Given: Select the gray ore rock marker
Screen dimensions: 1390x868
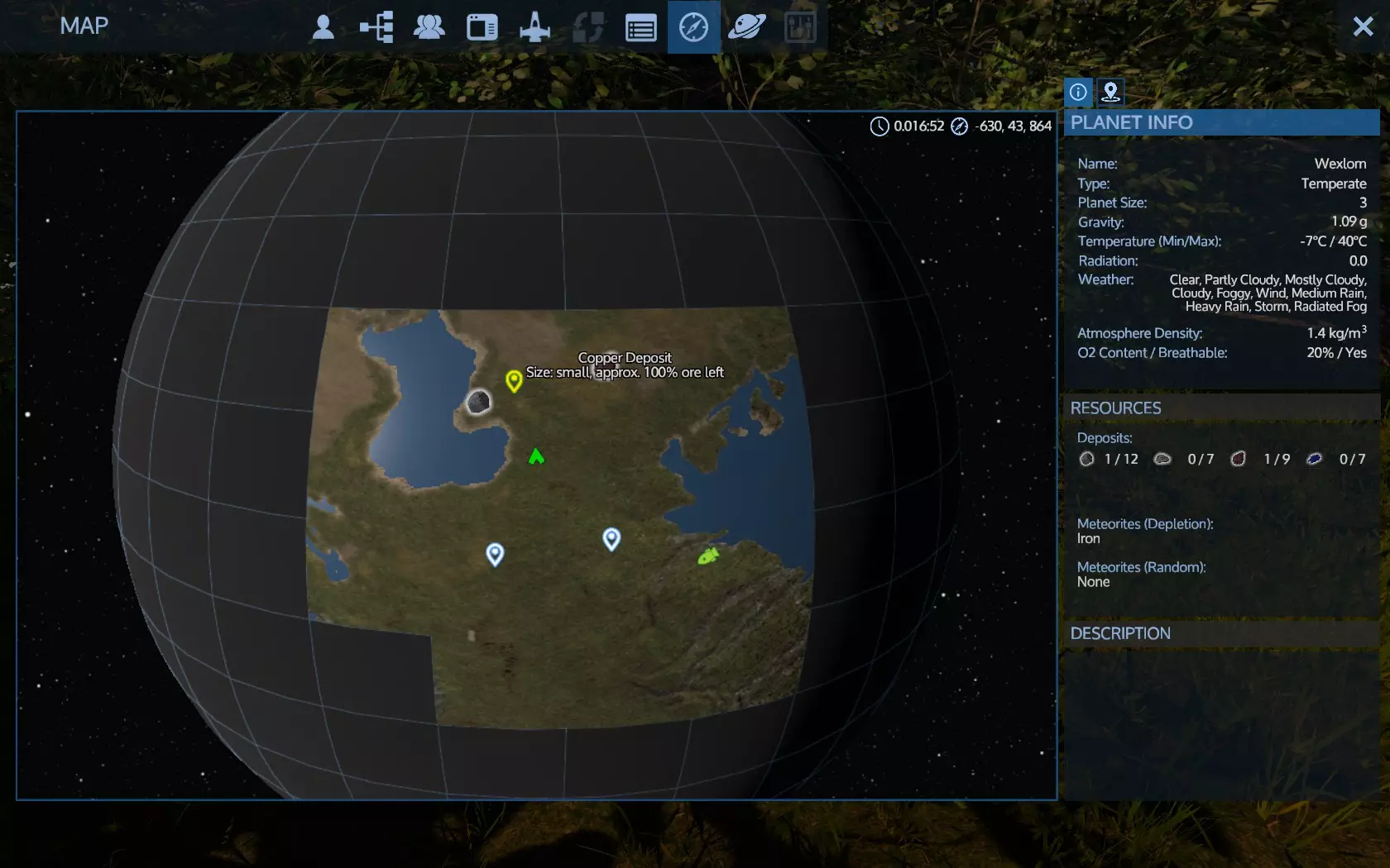Looking at the screenshot, I should tap(478, 403).
